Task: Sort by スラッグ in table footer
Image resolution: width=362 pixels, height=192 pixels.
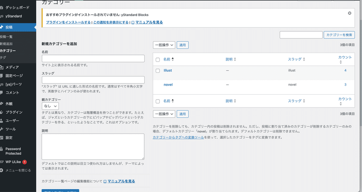Action: click(296, 101)
